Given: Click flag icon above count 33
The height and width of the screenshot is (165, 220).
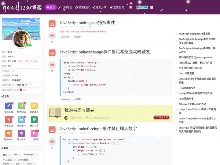Looking at the screenshot, I should (52, 142).
